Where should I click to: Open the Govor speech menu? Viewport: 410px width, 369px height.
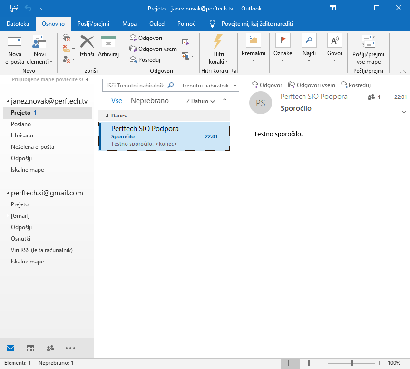(x=335, y=49)
